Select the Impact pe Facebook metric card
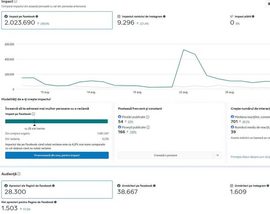 [x=57, y=20]
